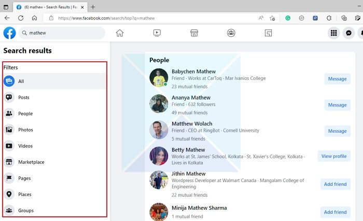Open the nine-dot menu grid icon

coord(333,33)
